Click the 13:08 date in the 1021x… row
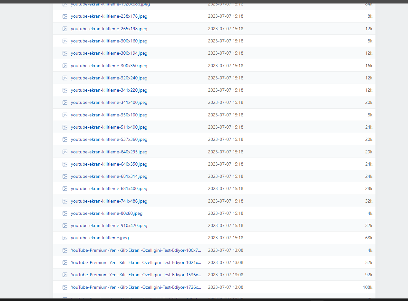 click(226, 262)
